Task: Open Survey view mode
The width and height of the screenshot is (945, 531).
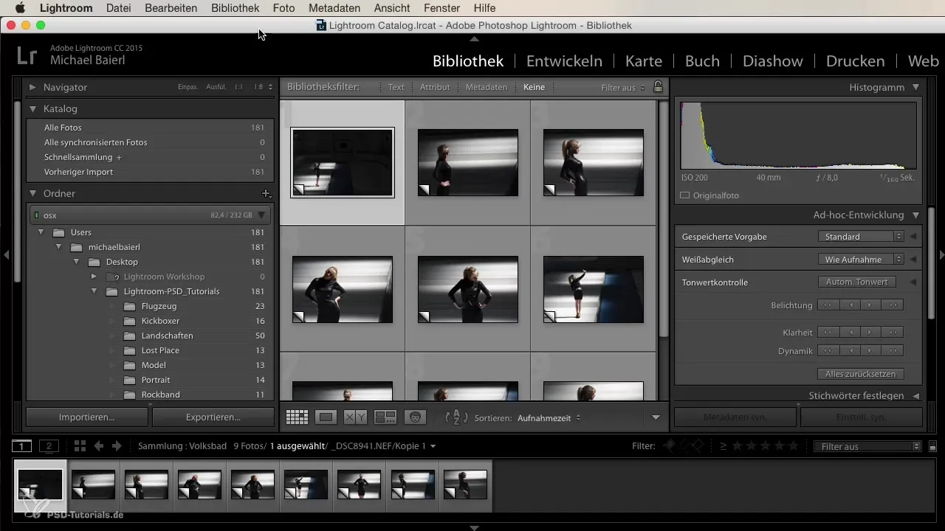Action: pos(385,417)
